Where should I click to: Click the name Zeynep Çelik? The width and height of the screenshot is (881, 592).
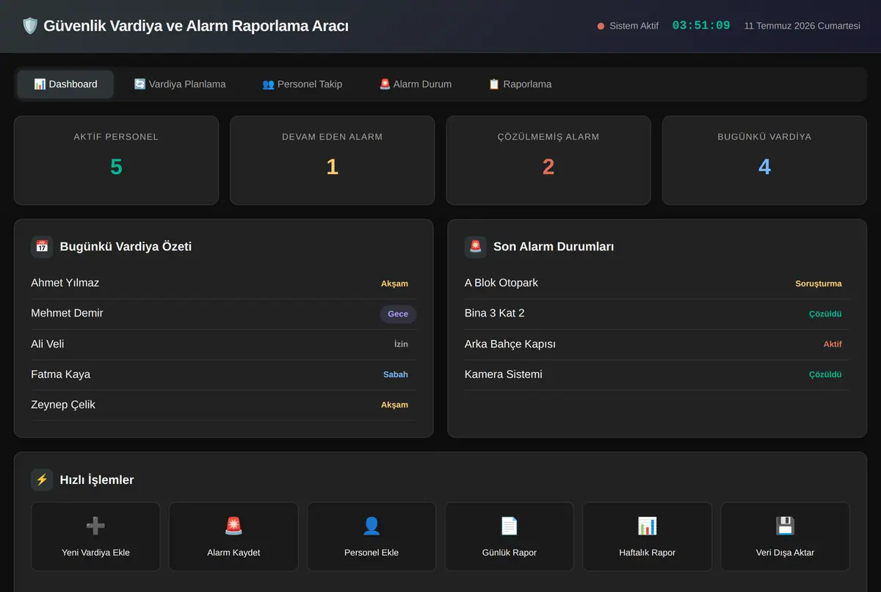tap(63, 405)
